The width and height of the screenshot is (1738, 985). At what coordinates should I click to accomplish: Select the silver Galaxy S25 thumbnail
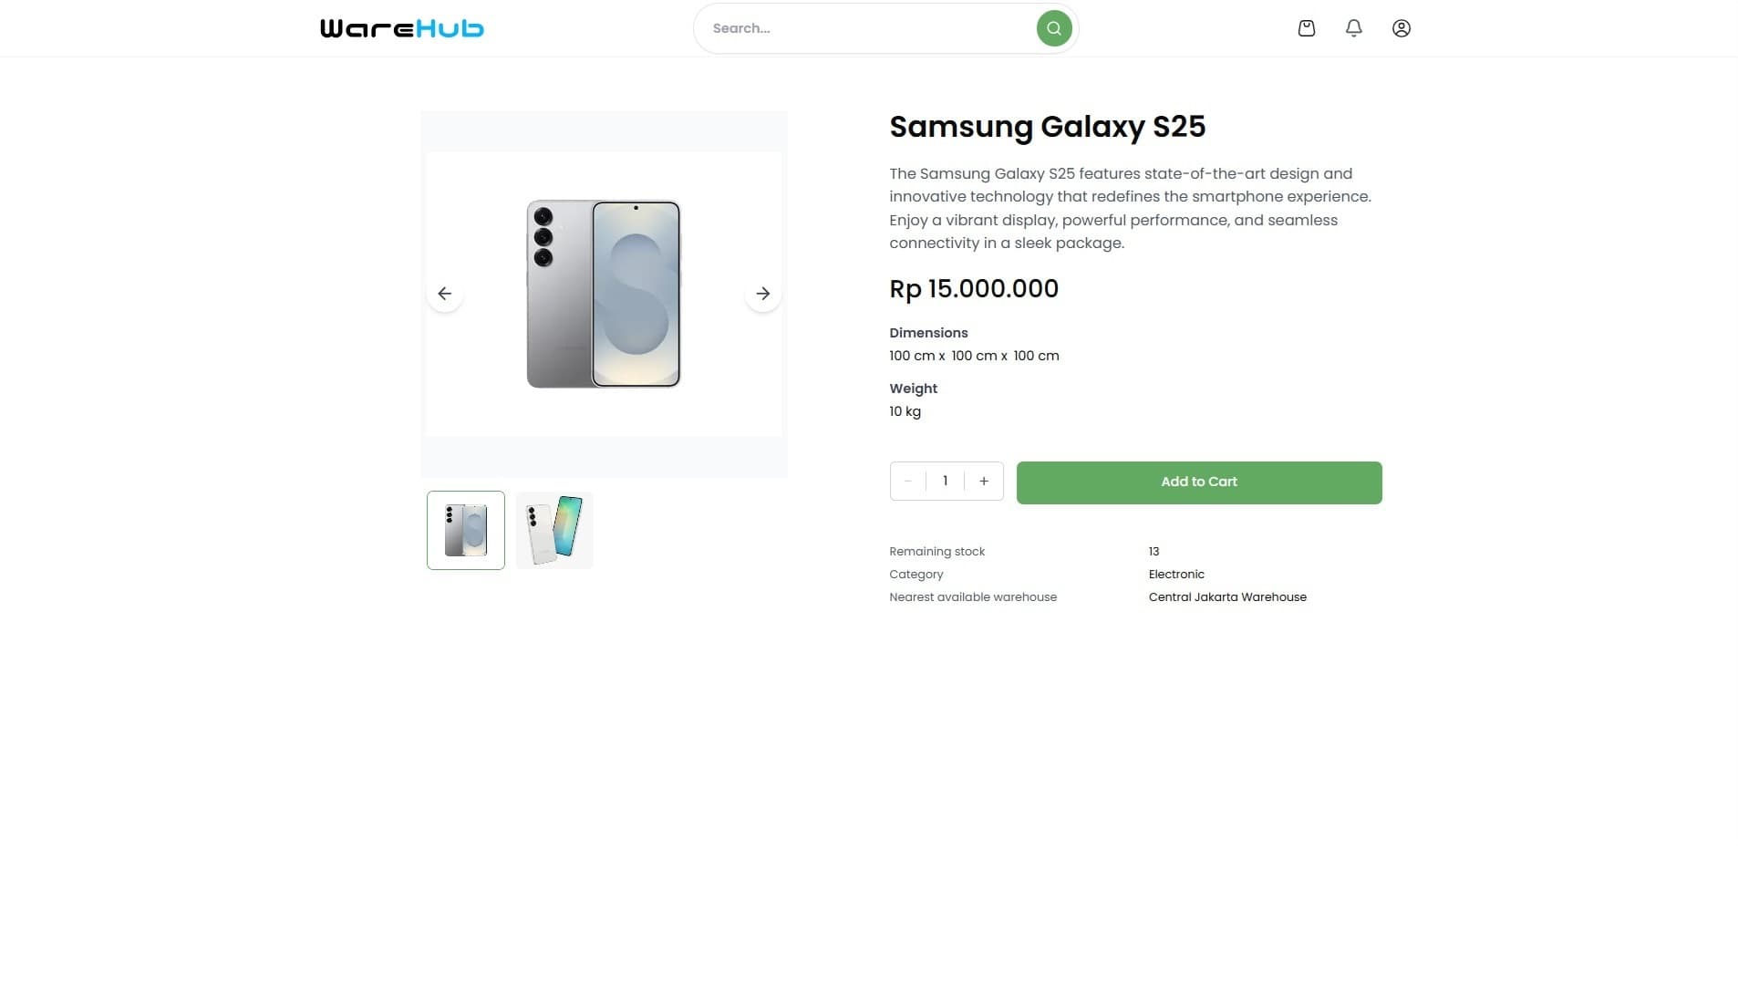[465, 530]
